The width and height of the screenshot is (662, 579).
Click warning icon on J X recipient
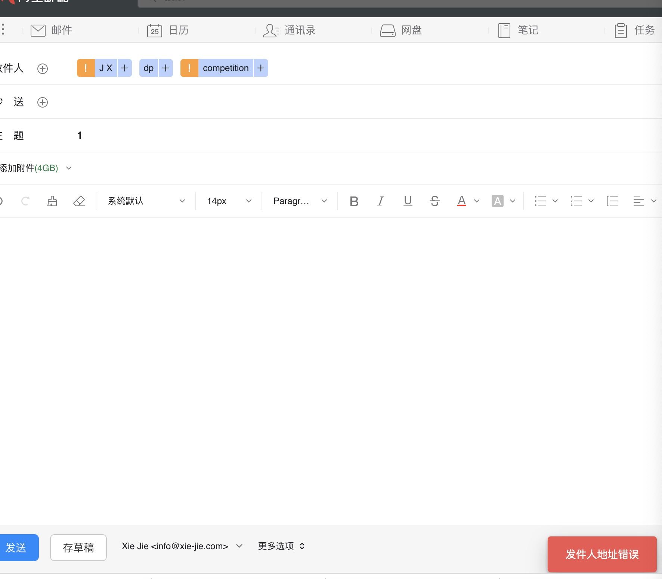[86, 68]
